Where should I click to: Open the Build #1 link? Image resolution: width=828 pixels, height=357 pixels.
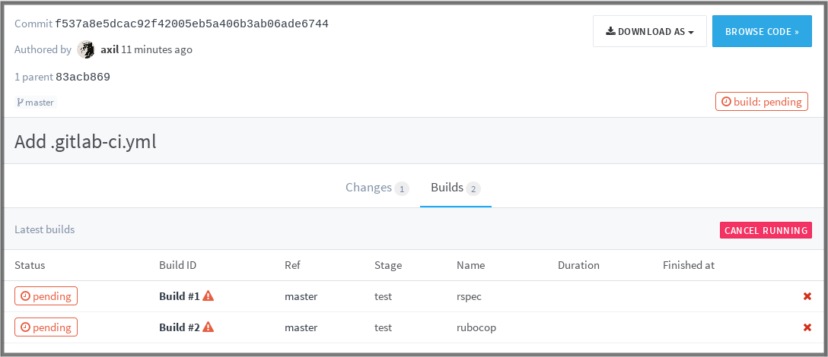(x=179, y=296)
